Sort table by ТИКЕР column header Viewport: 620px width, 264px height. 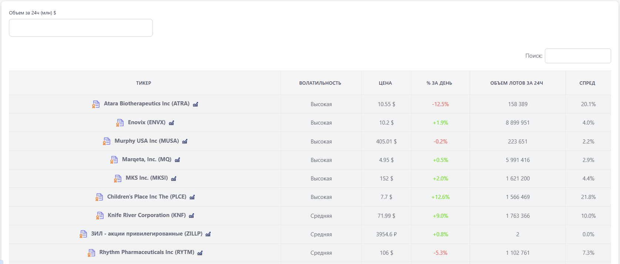point(144,83)
